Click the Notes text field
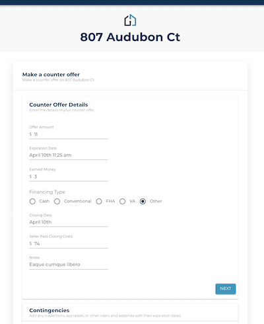Viewport: 264px width, 324px height. (69, 264)
